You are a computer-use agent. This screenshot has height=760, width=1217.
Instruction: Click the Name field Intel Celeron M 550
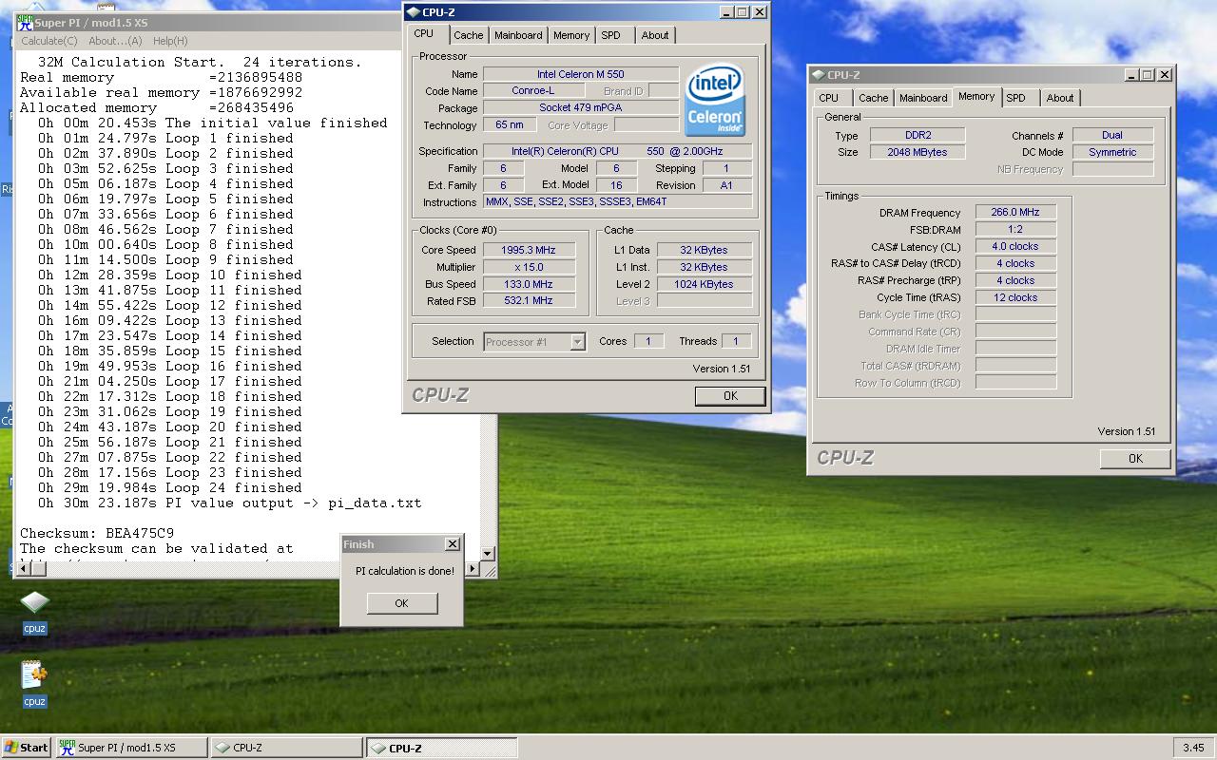(x=581, y=74)
